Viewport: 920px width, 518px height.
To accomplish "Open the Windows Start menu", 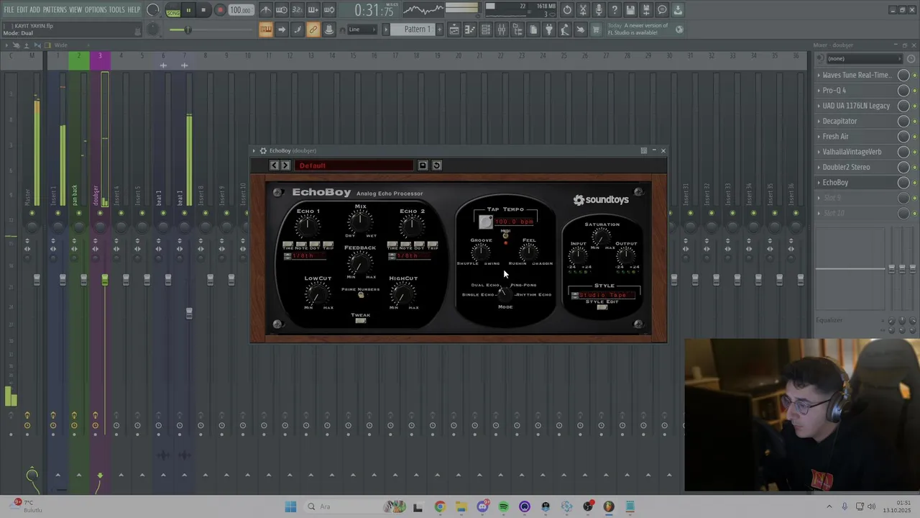I will pos(290,506).
